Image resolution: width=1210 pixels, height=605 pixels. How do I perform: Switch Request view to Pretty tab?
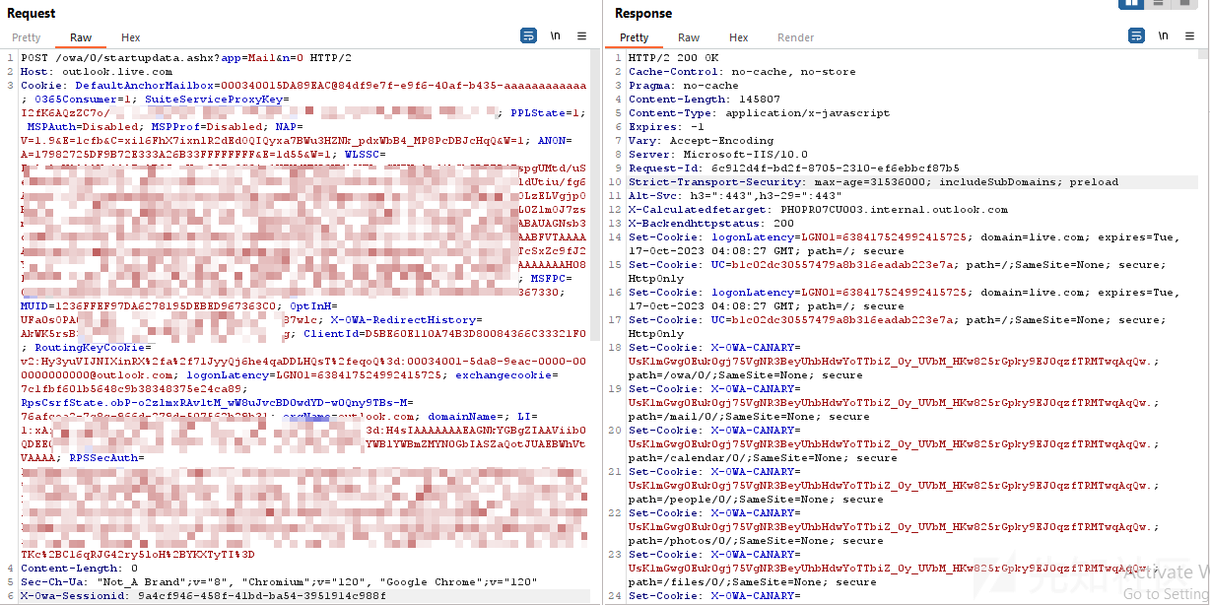click(x=27, y=37)
